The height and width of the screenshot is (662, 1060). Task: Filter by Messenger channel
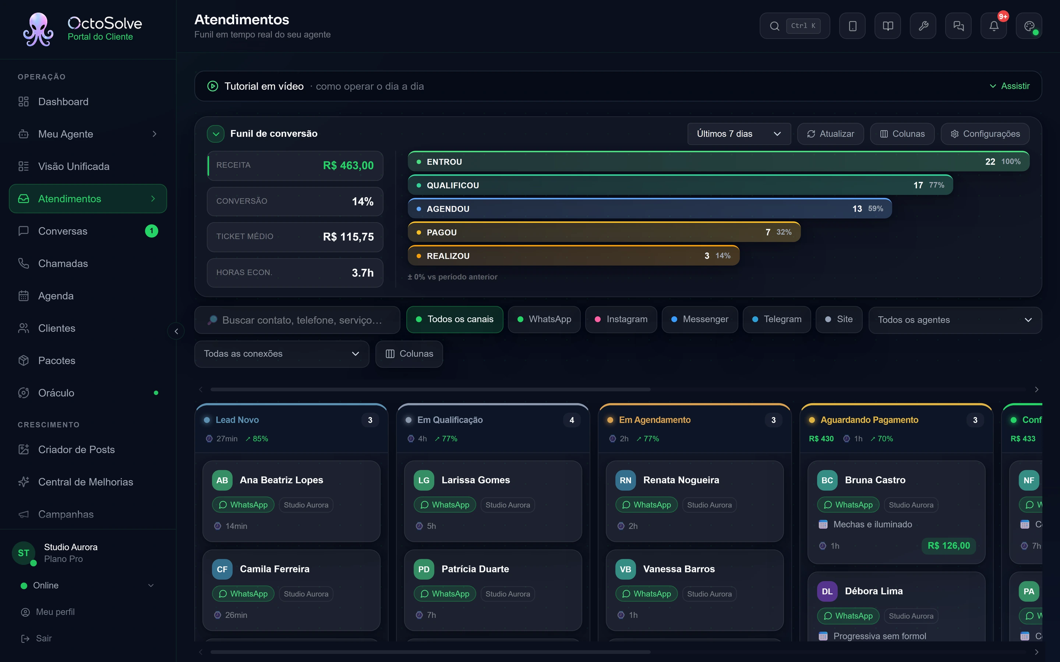point(700,319)
